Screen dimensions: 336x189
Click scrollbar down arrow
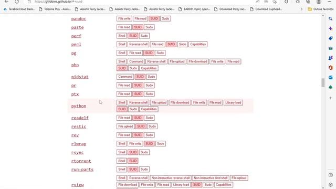(323, 187)
